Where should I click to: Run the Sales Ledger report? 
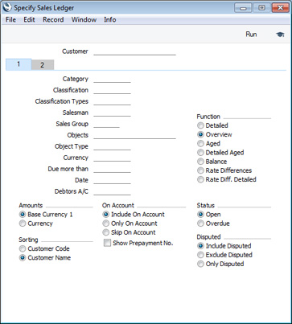(x=251, y=35)
